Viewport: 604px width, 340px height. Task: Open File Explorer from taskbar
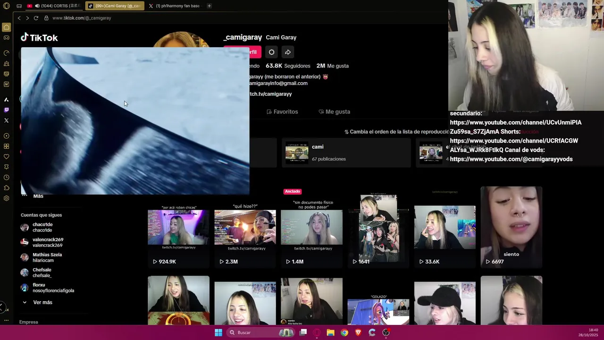tap(331, 332)
